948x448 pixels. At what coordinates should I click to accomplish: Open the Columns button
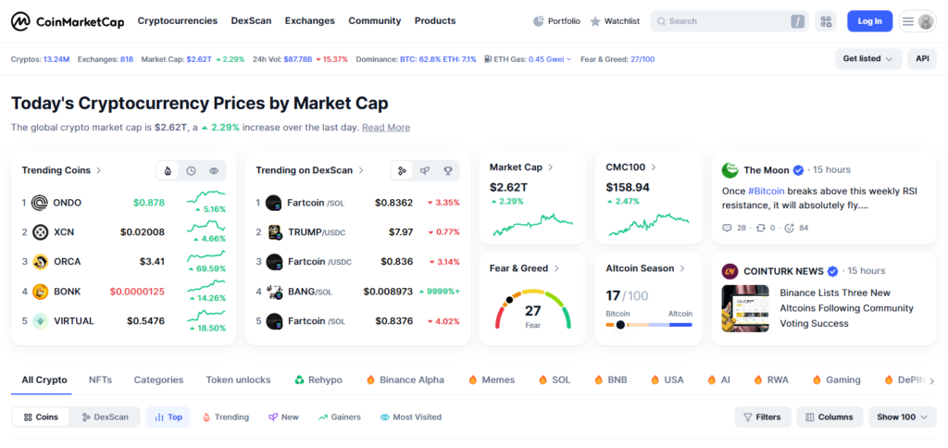click(x=829, y=417)
